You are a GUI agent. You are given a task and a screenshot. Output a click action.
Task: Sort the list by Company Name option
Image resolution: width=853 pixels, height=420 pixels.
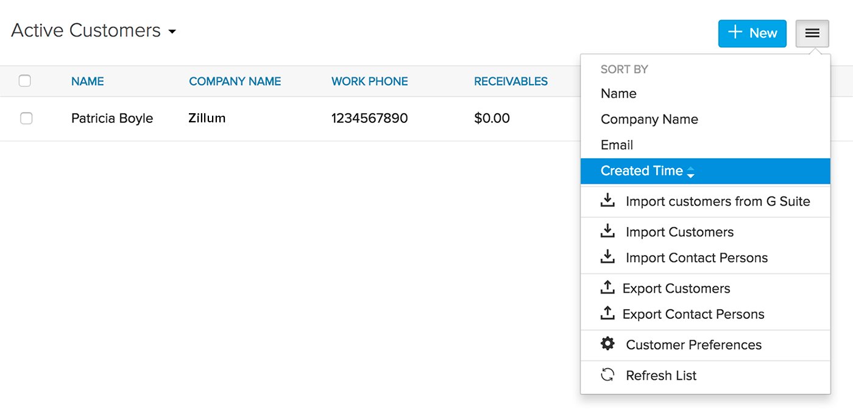pyautogui.click(x=649, y=119)
